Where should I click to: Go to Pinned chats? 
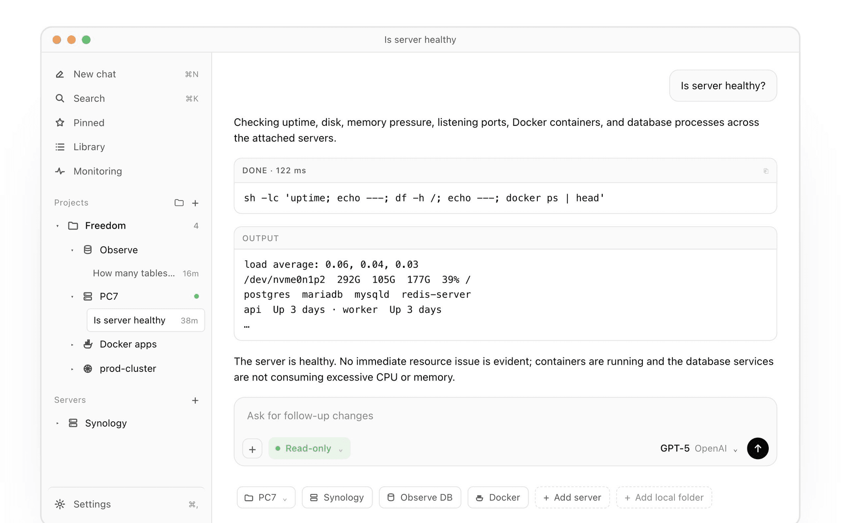[x=127, y=123]
